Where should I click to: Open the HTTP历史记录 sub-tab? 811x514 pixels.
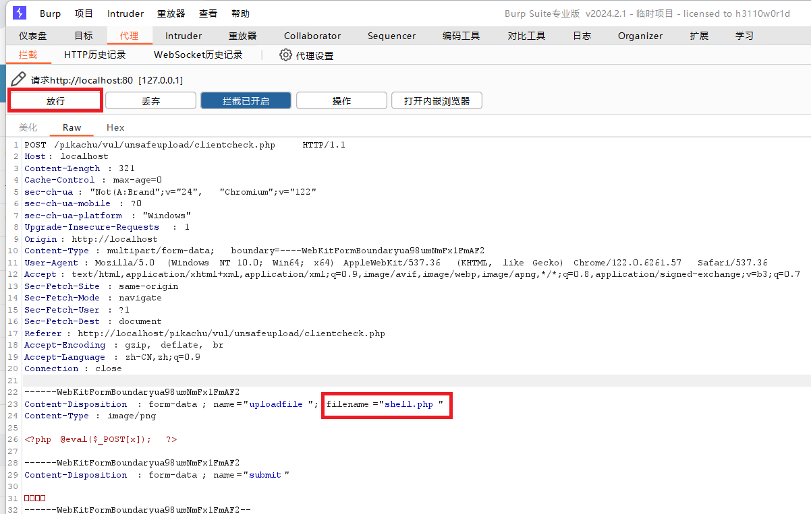[x=95, y=55]
